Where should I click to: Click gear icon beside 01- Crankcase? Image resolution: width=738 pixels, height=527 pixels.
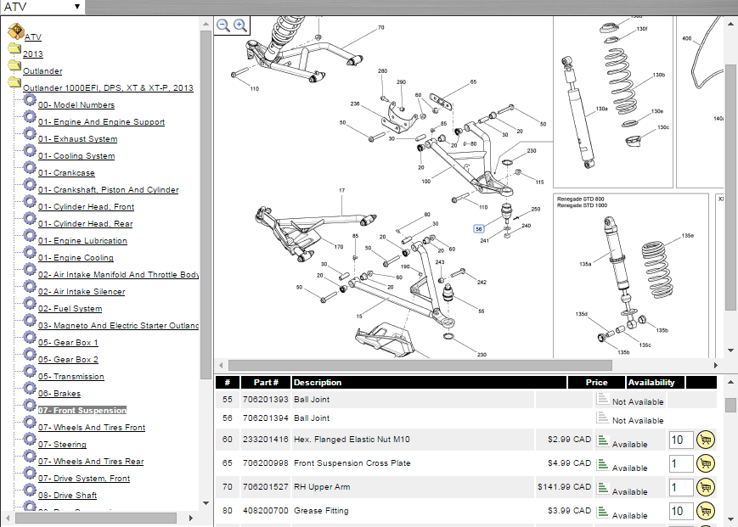tap(30, 167)
